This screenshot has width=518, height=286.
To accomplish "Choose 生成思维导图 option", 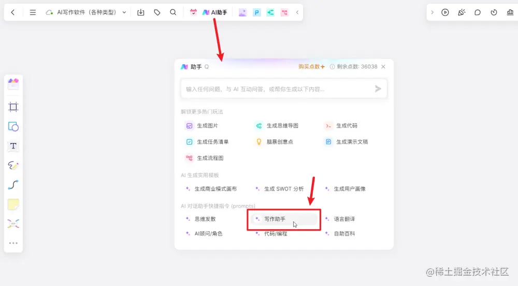I will pos(277,126).
